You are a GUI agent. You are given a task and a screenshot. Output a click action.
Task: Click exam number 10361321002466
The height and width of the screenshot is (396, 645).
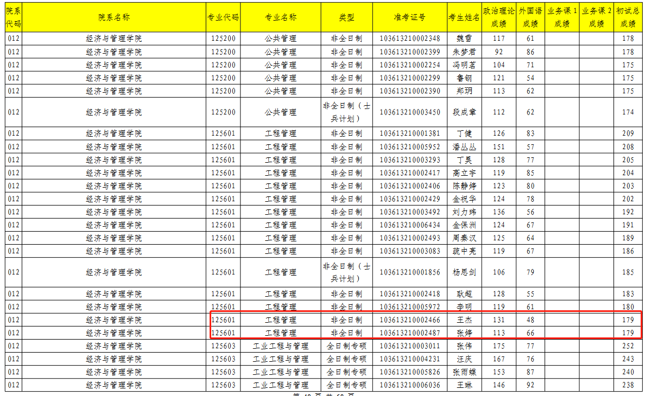pyautogui.click(x=409, y=320)
